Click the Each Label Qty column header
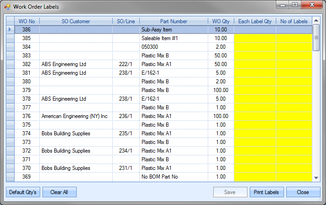Viewport: 326px width, 205px height. [x=255, y=21]
